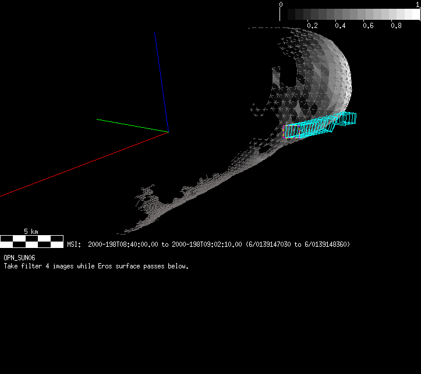421x374 pixels.
Task: Click the 'Take filter 4 images' description text
Action: (x=96, y=266)
